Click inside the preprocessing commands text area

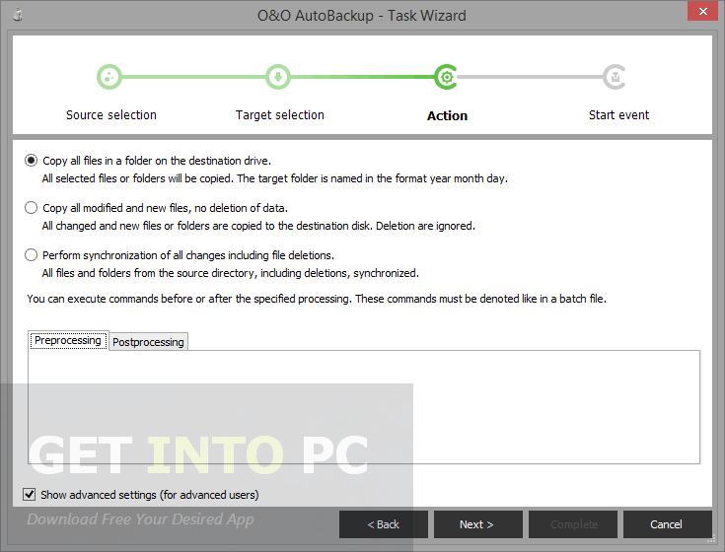[364, 407]
